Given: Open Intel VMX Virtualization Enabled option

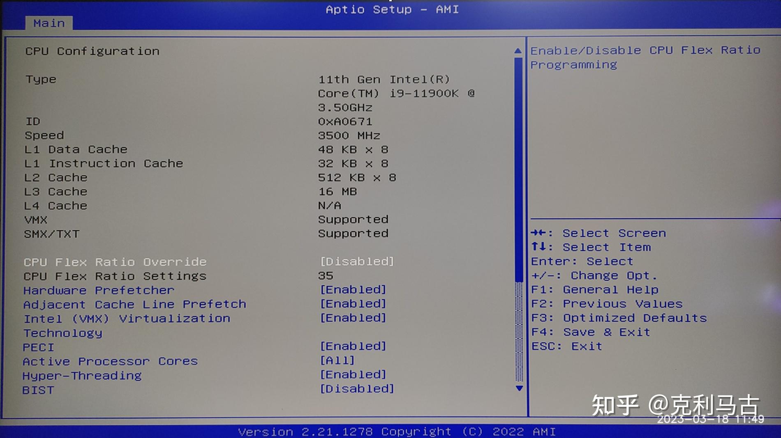Looking at the screenshot, I should [x=353, y=318].
